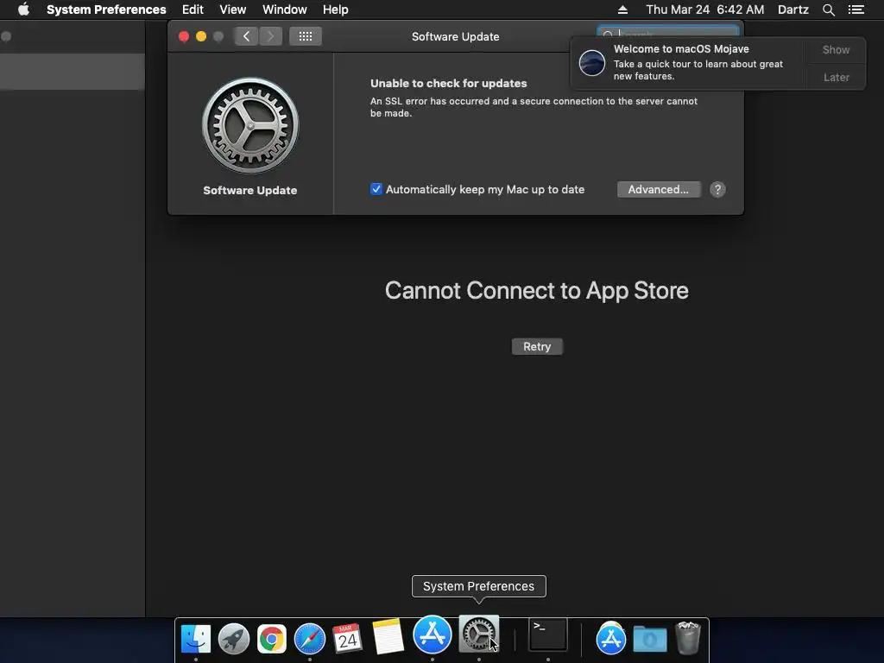Click the date and time in menu bar
Image resolution: width=884 pixels, height=663 pixels.
pos(704,9)
